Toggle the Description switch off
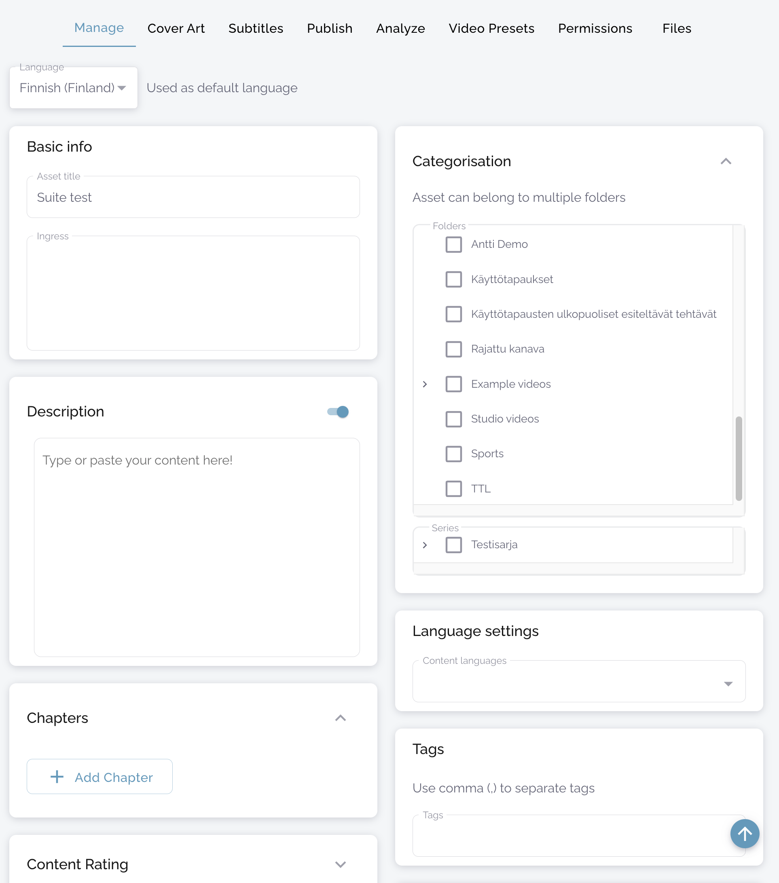 338,412
